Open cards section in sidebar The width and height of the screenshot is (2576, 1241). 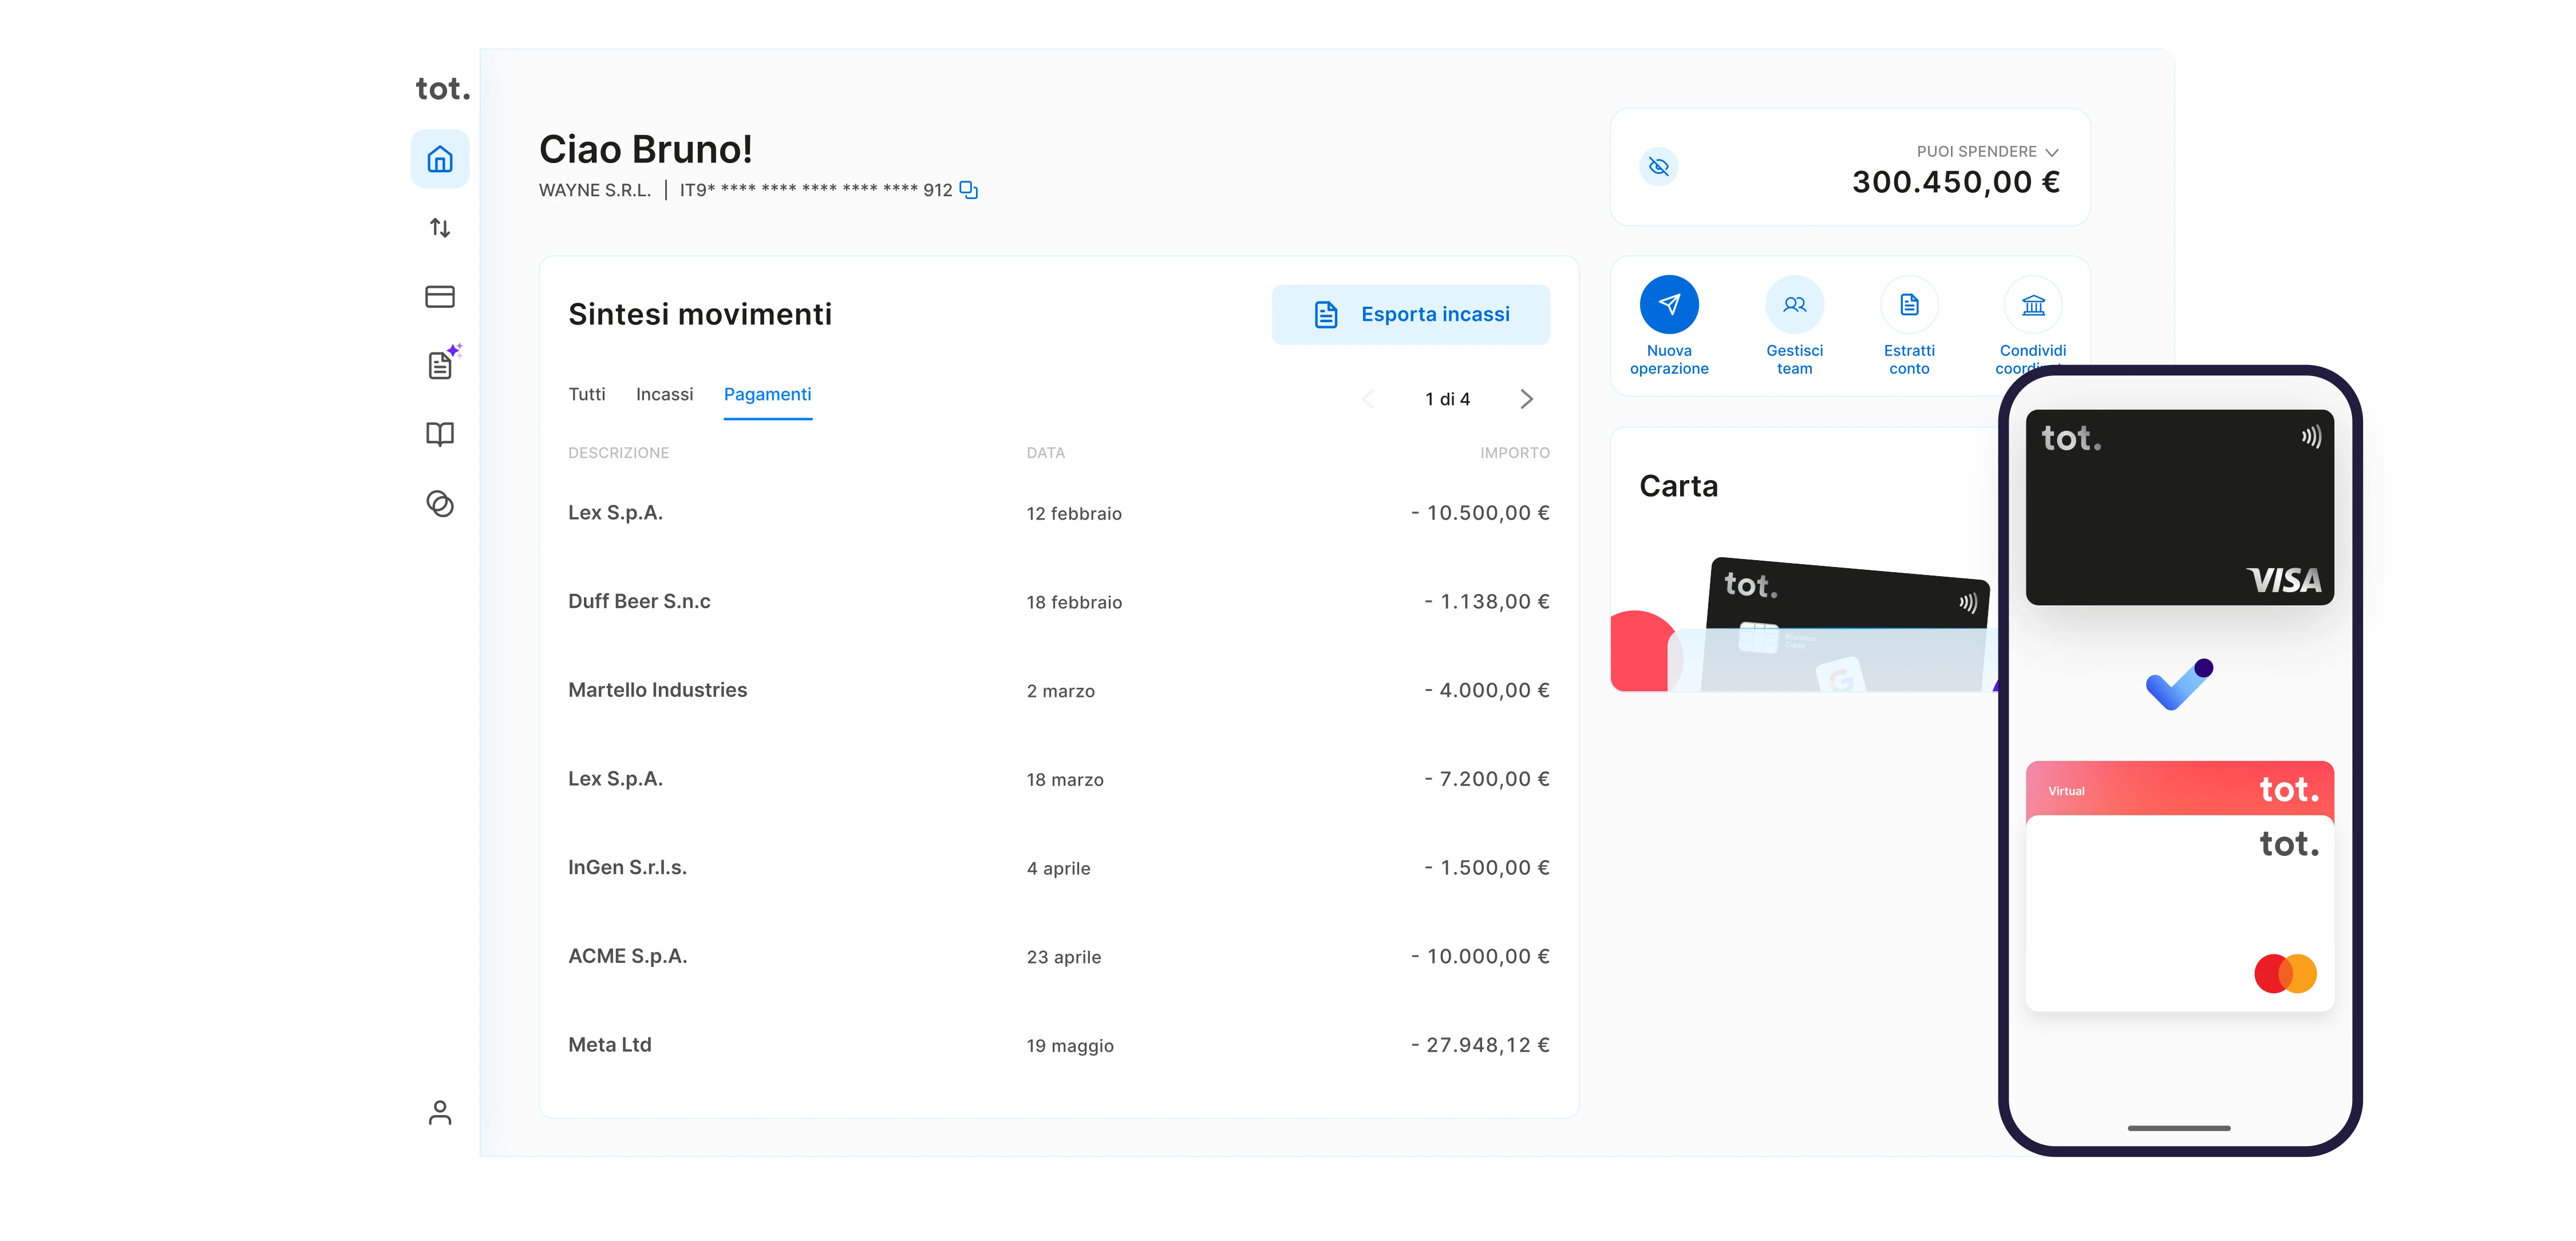(x=440, y=297)
